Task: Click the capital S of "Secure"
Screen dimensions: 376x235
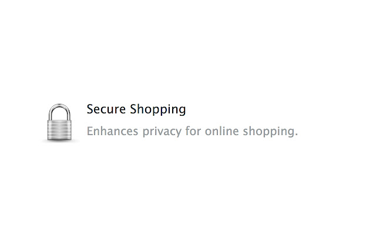Action: pyautogui.click(x=90, y=109)
